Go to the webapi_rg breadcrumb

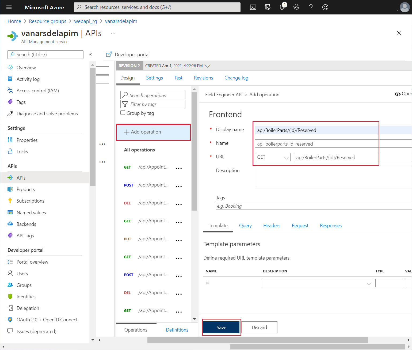click(86, 21)
